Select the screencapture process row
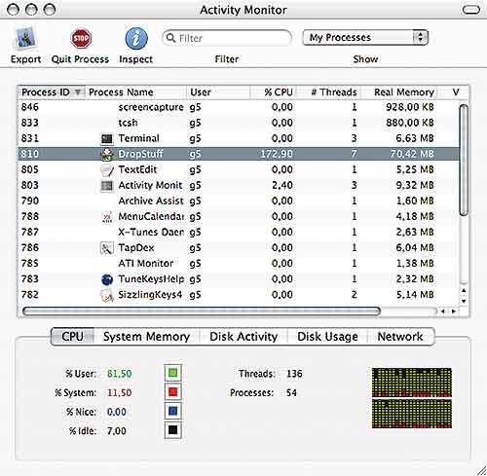The width and height of the screenshot is (487, 476). 239,107
